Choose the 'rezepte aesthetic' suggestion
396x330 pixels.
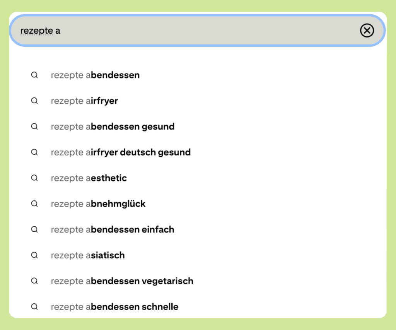89,178
